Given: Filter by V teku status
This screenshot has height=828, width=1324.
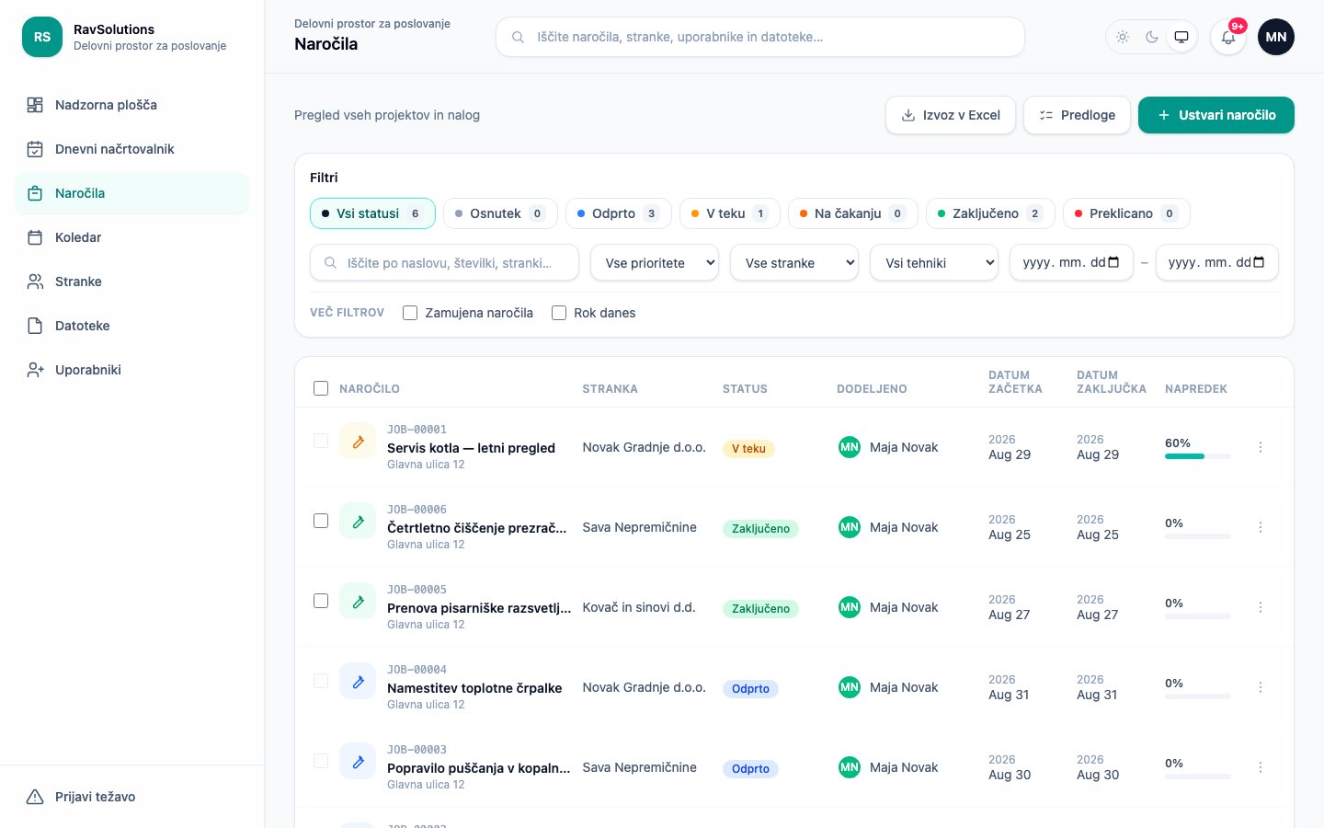Looking at the screenshot, I should (x=730, y=213).
